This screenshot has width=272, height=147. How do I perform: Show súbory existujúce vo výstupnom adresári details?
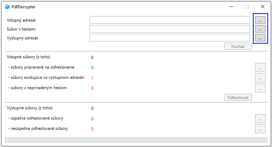click(x=260, y=78)
